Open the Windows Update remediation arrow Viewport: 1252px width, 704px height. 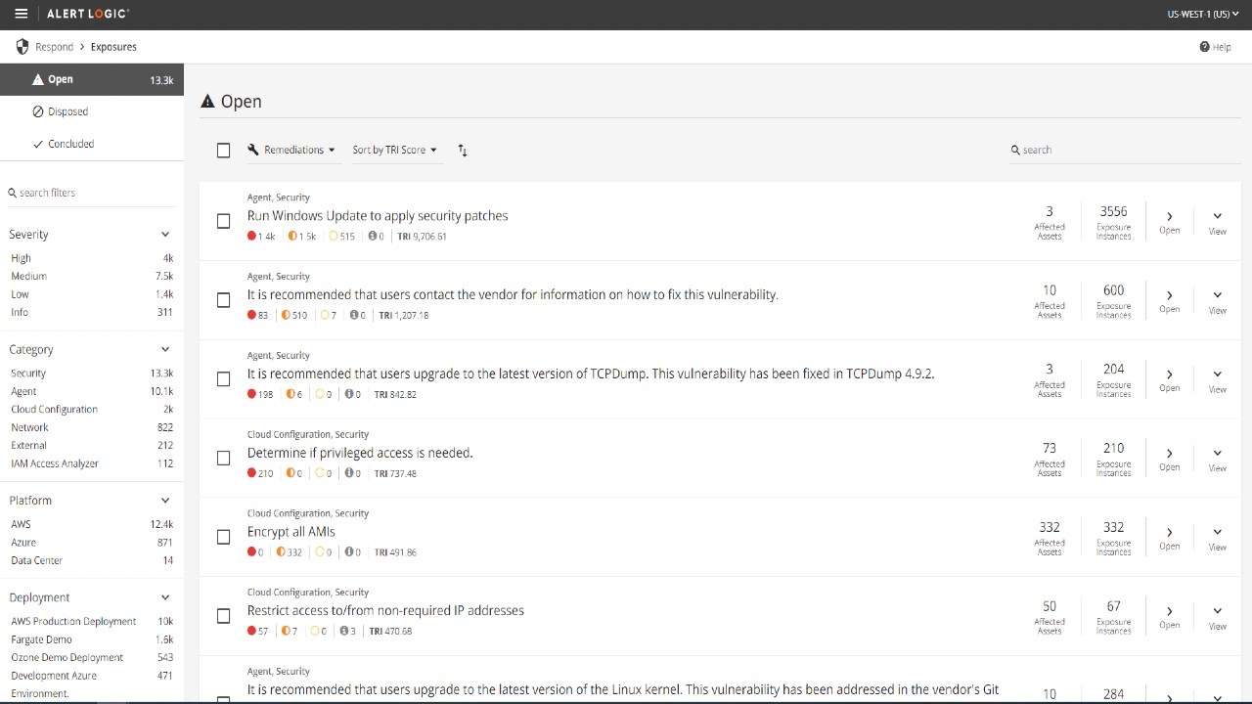1169,217
